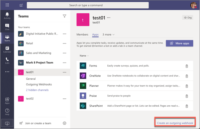Click the test01 team avatar tile
The height and width of the screenshot is (129, 200).
(83, 20)
